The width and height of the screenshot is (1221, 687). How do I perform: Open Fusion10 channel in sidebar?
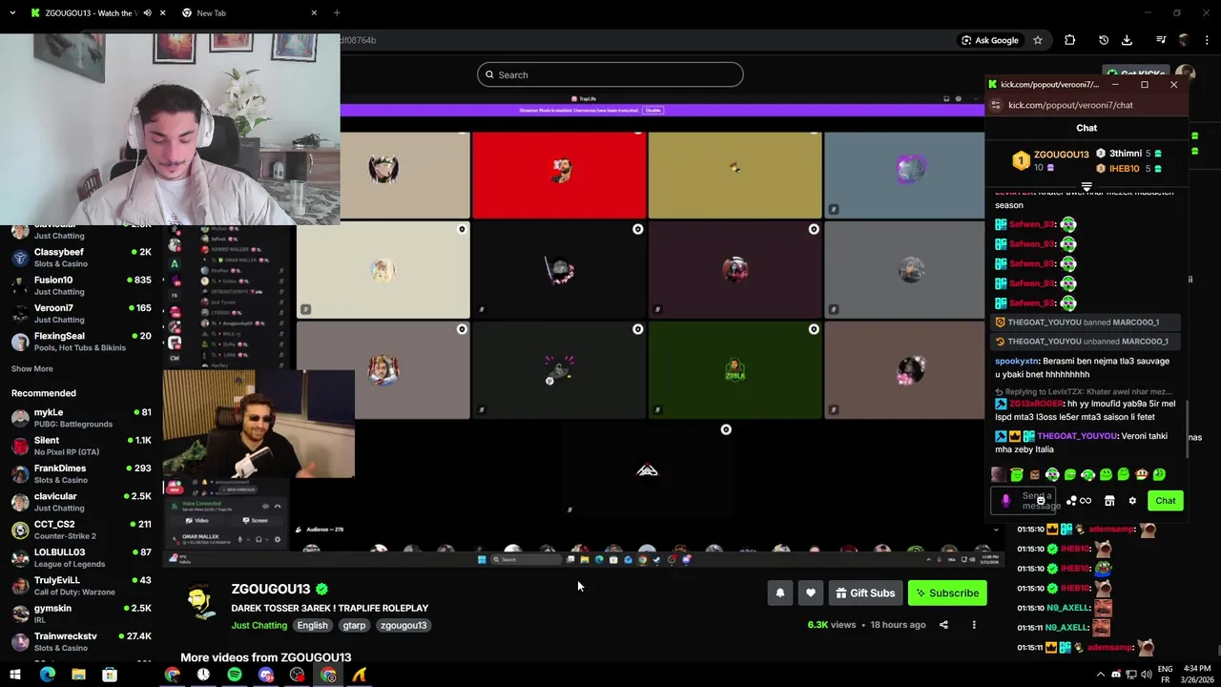[81, 285]
